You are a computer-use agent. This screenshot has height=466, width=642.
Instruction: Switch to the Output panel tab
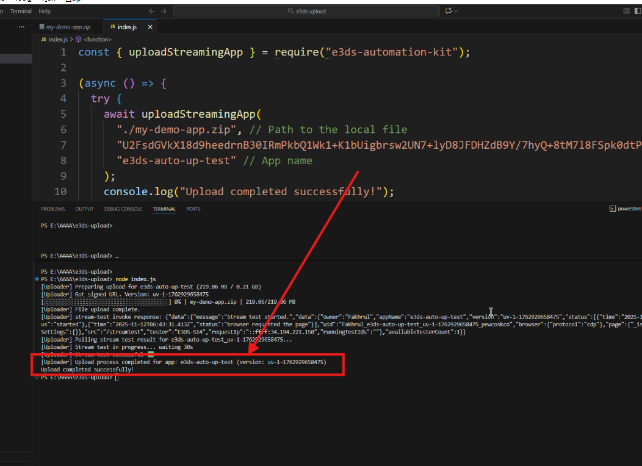84,209
